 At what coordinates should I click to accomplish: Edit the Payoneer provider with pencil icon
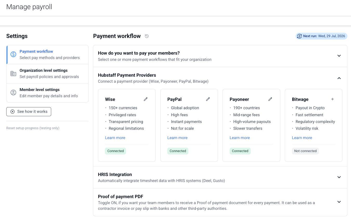[x=270, y=99]
